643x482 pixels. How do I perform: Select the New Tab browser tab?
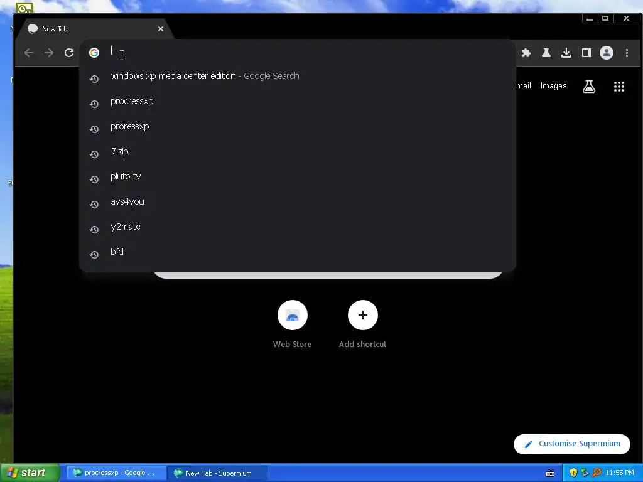click(96, 29)
